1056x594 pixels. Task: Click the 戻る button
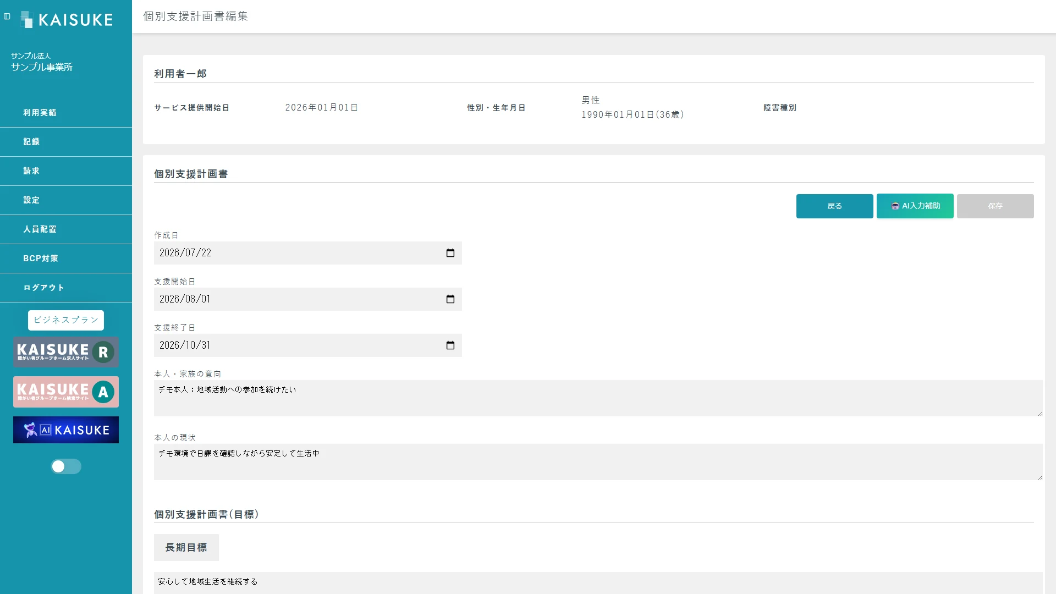pyautogui.click(x=834, y=206)
